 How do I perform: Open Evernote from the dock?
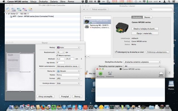point(54,107)
